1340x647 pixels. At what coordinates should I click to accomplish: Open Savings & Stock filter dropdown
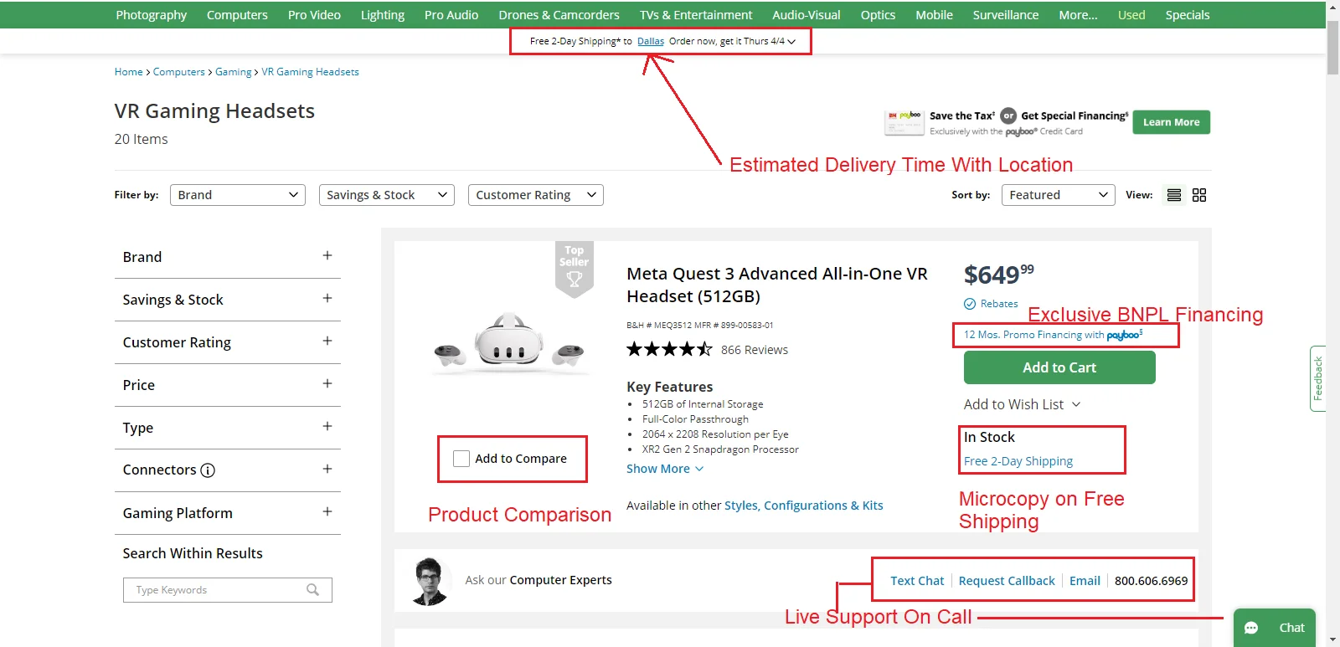click(x=387, y=195)
